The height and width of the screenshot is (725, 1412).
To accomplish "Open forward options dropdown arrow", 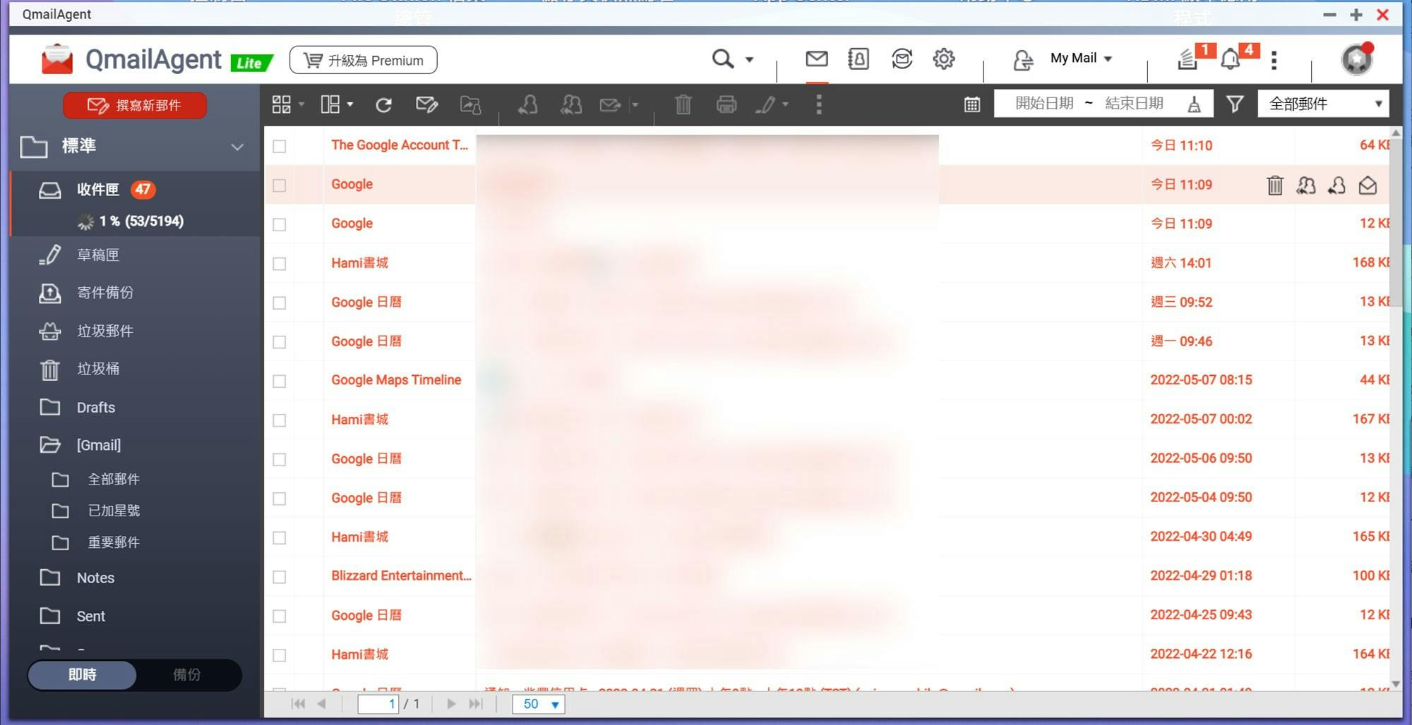I will pos(635,105).
